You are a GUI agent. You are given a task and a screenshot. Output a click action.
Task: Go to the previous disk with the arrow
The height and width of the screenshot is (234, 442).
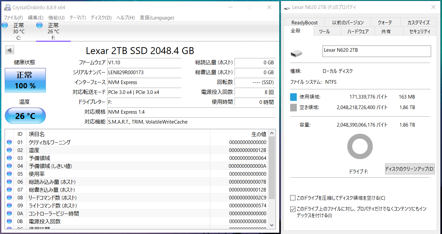click(x=10, y=50)
